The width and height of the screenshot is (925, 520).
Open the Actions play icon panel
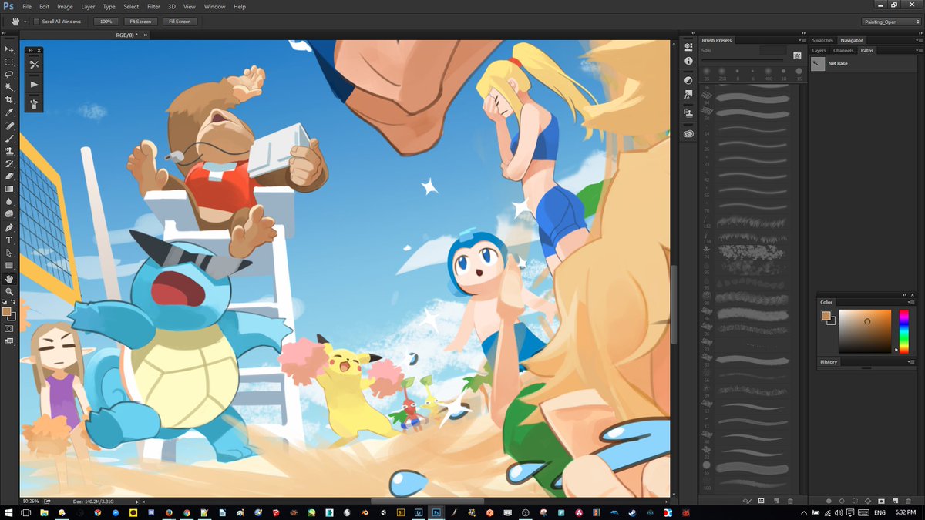[x=35, y=84]
